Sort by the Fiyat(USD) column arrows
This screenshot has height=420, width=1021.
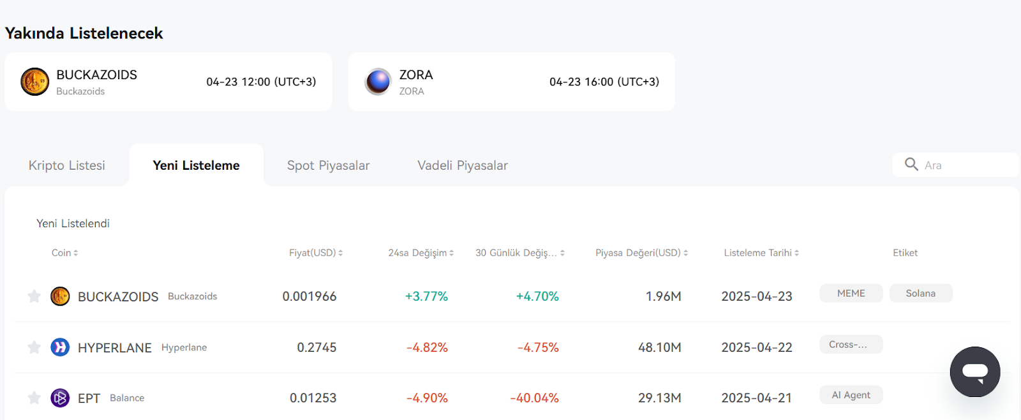(340, 253)
